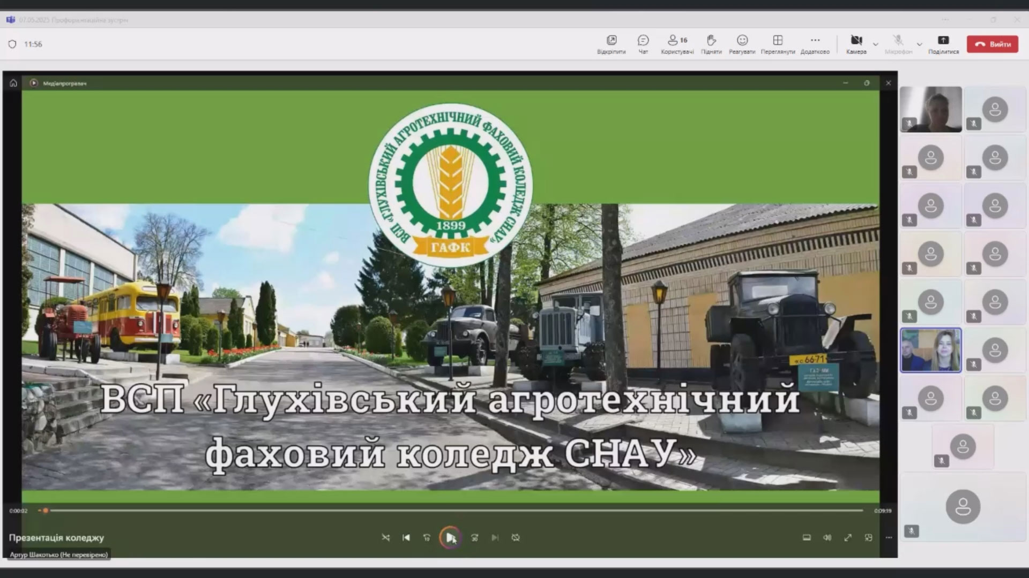Viewport: 1029px width, 578px height.
Task: Open the Додатково more options menu
Action: (815, 44)
